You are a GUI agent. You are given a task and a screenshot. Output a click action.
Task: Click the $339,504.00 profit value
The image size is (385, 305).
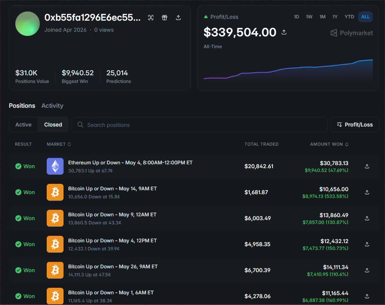[240, 32]
